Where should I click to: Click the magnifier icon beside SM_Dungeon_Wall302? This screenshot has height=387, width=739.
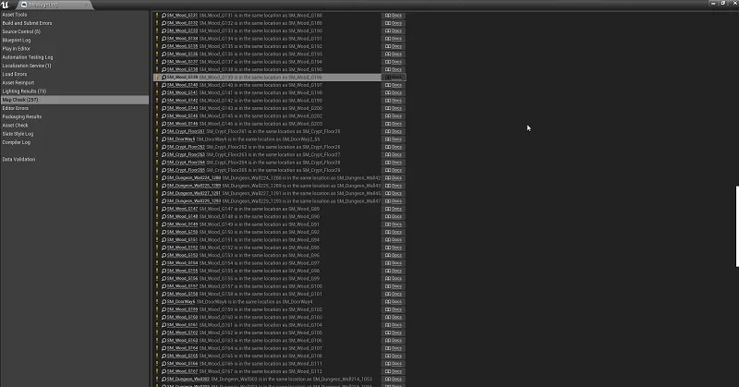[x=164, y=379]
